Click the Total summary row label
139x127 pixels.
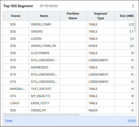9,121
